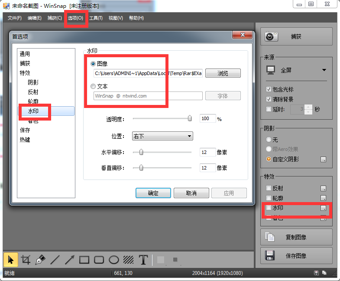Click the copy icon in status bar
340x281 pixels.
324,273
